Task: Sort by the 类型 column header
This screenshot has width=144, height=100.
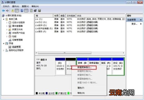Action: click(x=63, y=16)
